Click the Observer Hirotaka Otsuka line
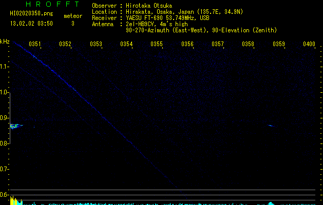Screen dimensions: 323x205 (132, 6)
